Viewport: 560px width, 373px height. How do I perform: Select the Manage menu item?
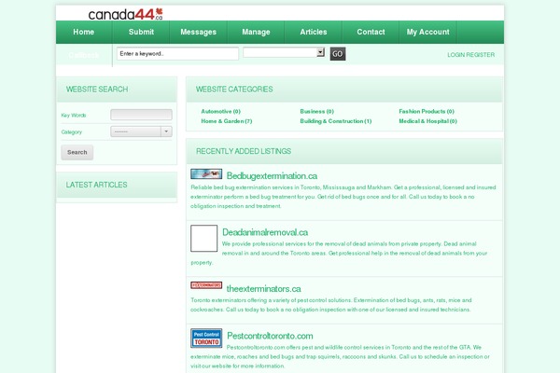click(256, 32)
